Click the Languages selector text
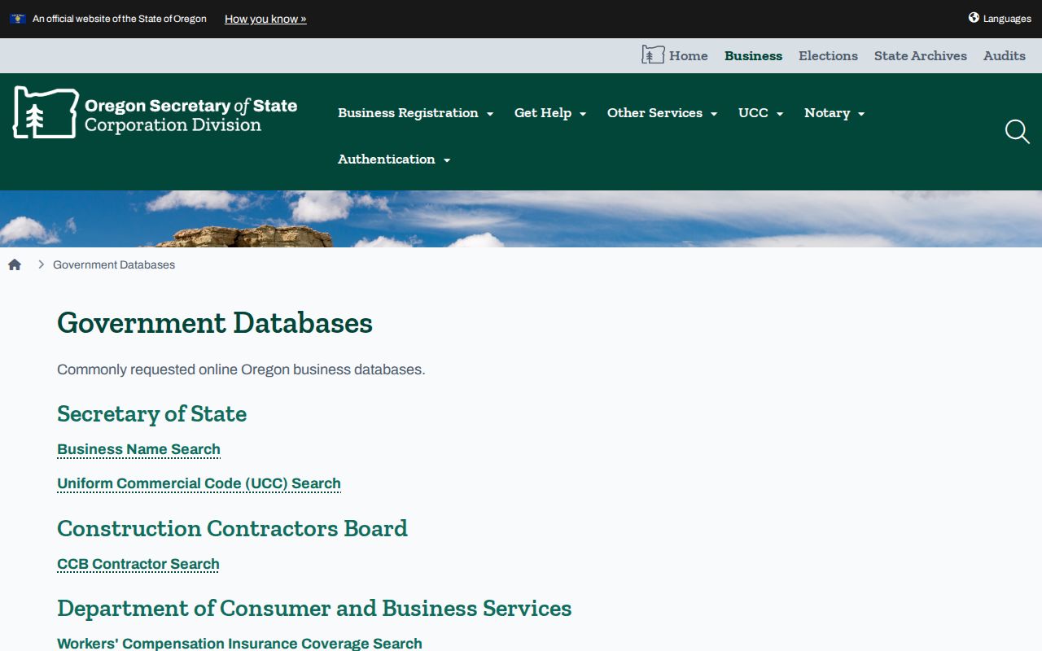This screenshot has height=651, width=1042. 1007,19
